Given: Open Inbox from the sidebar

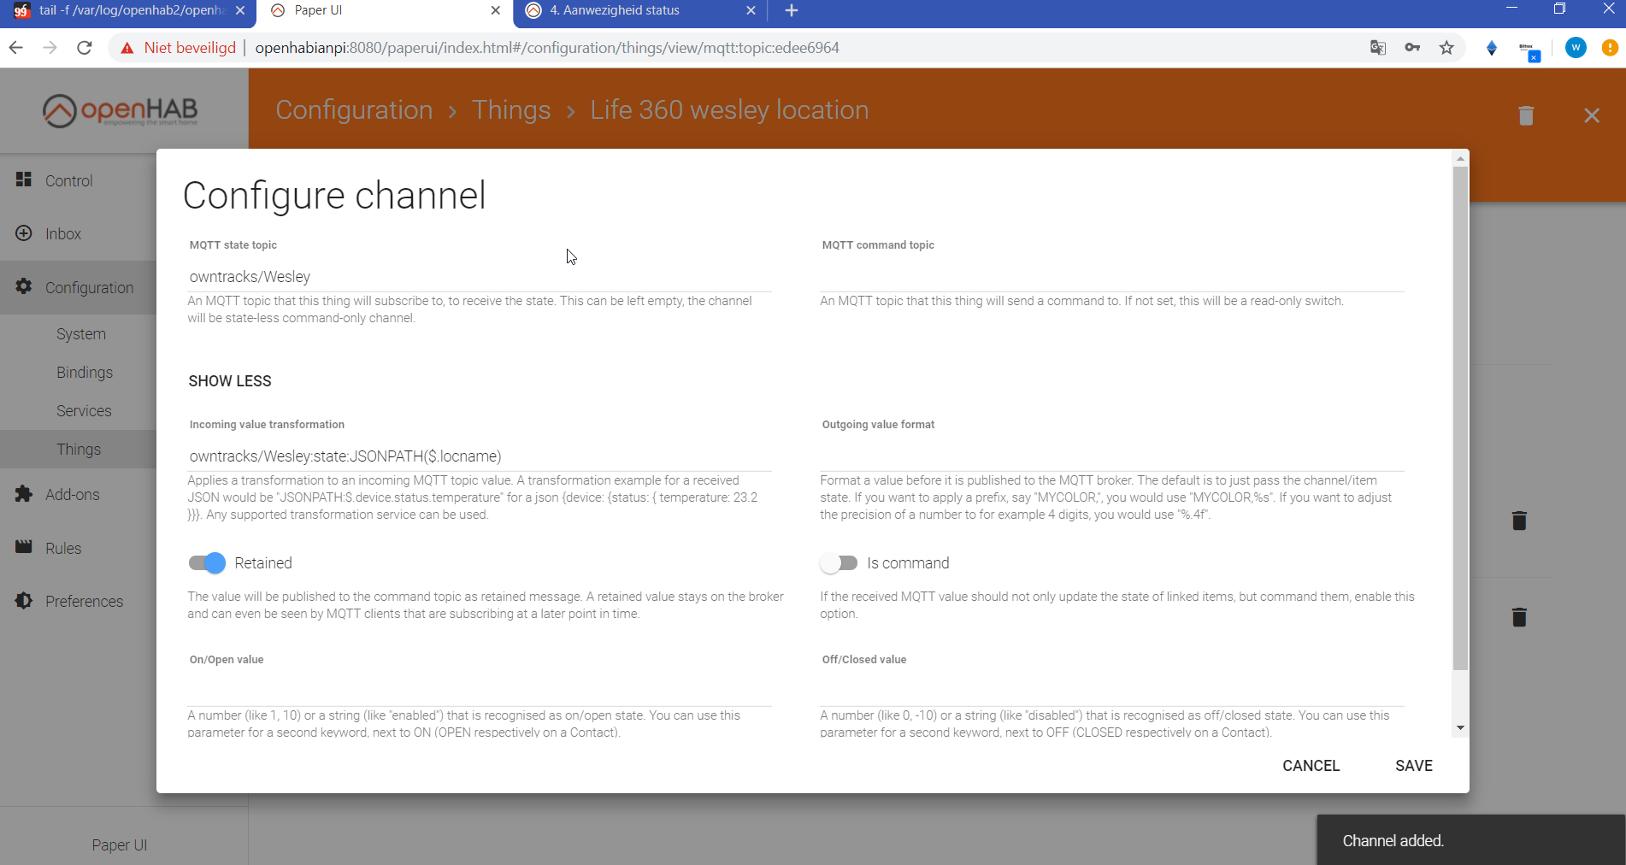Looking at the screenshot, I should pyautogui.click(x=62, y=233).
